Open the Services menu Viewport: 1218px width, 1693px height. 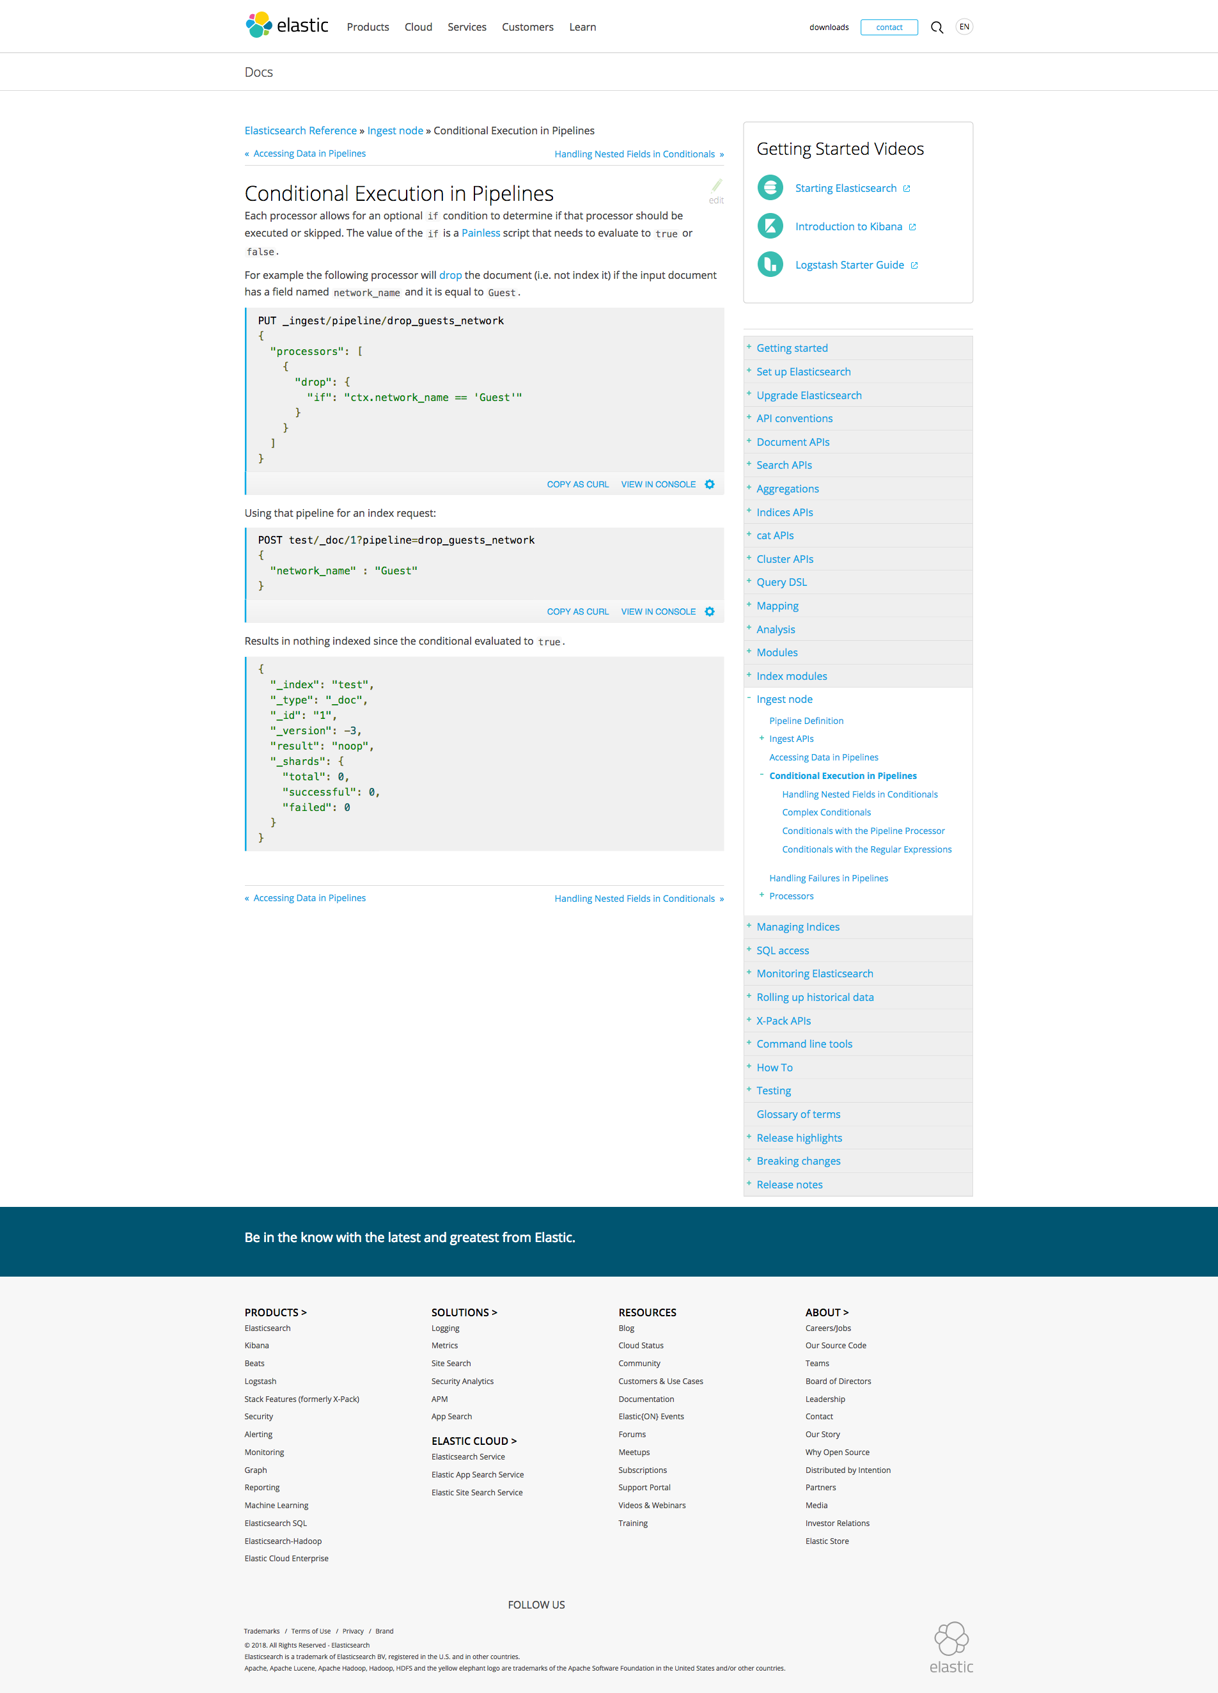467,27
